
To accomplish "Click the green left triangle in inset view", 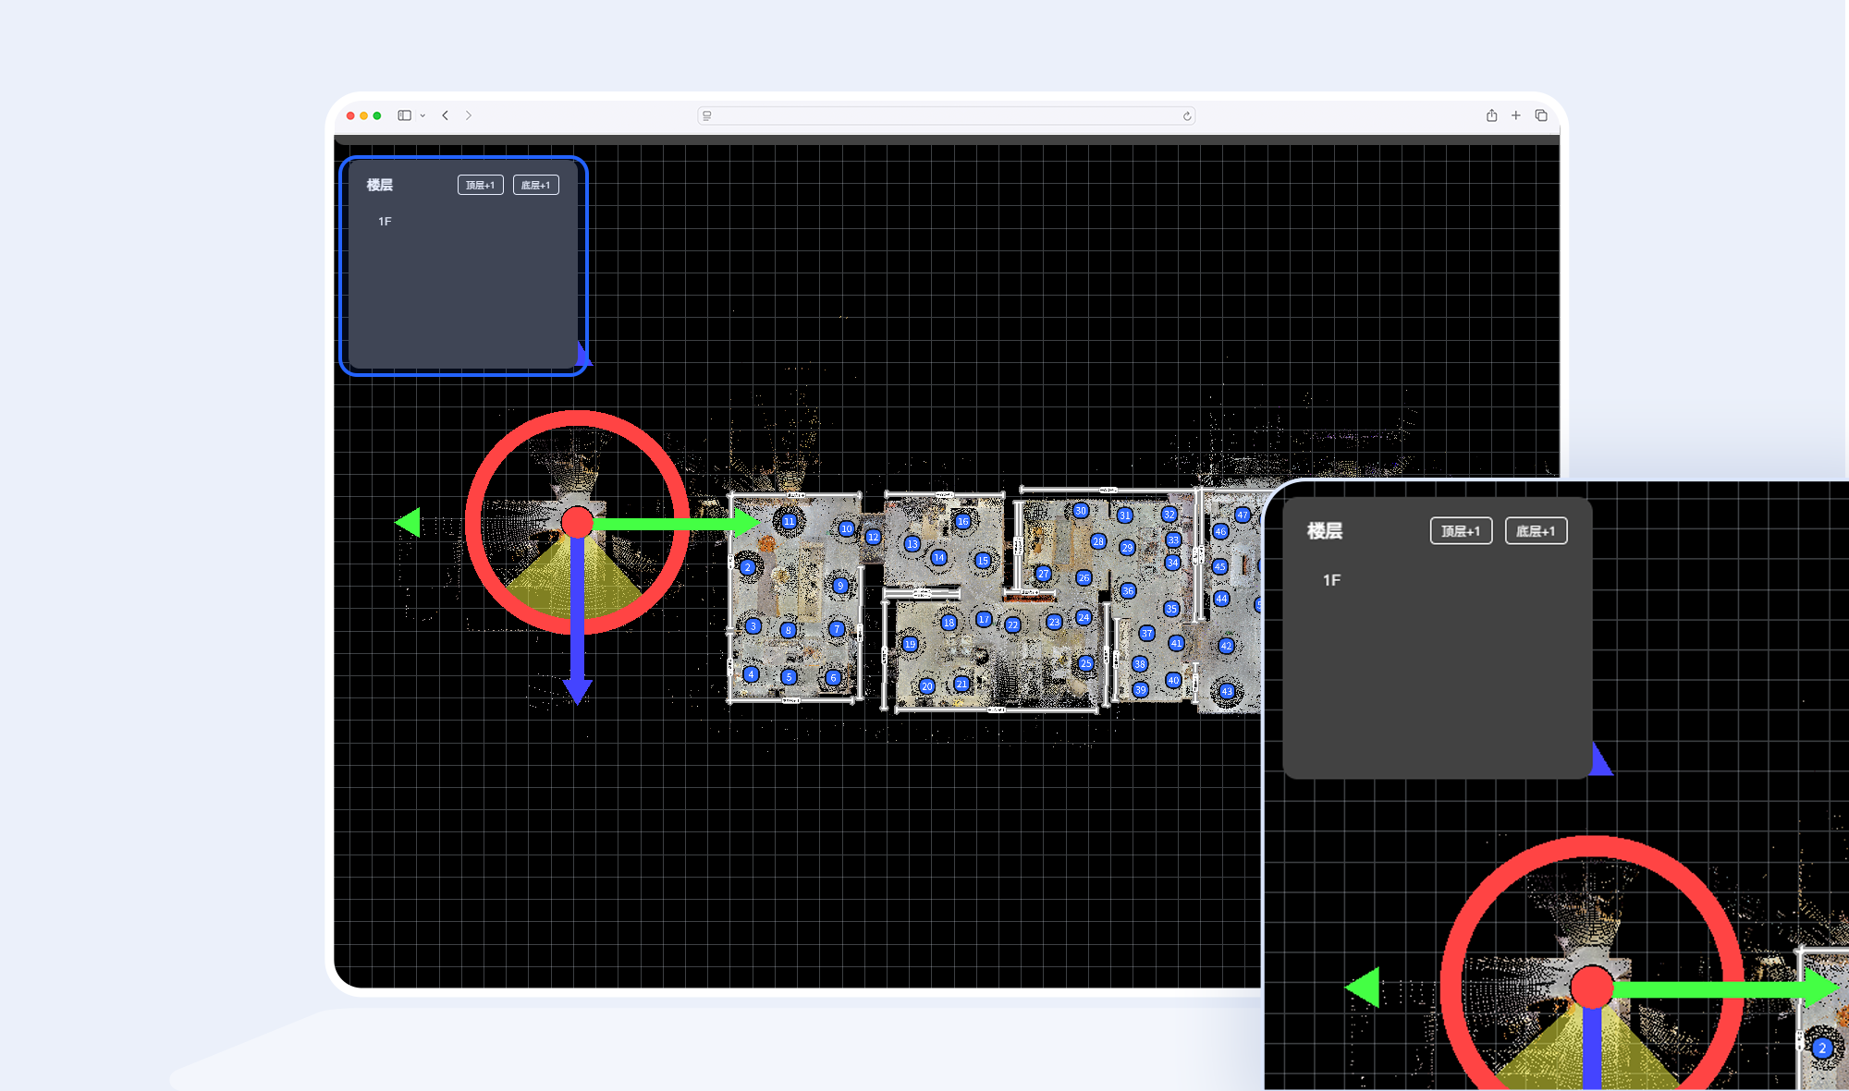I will (1363, 988).
